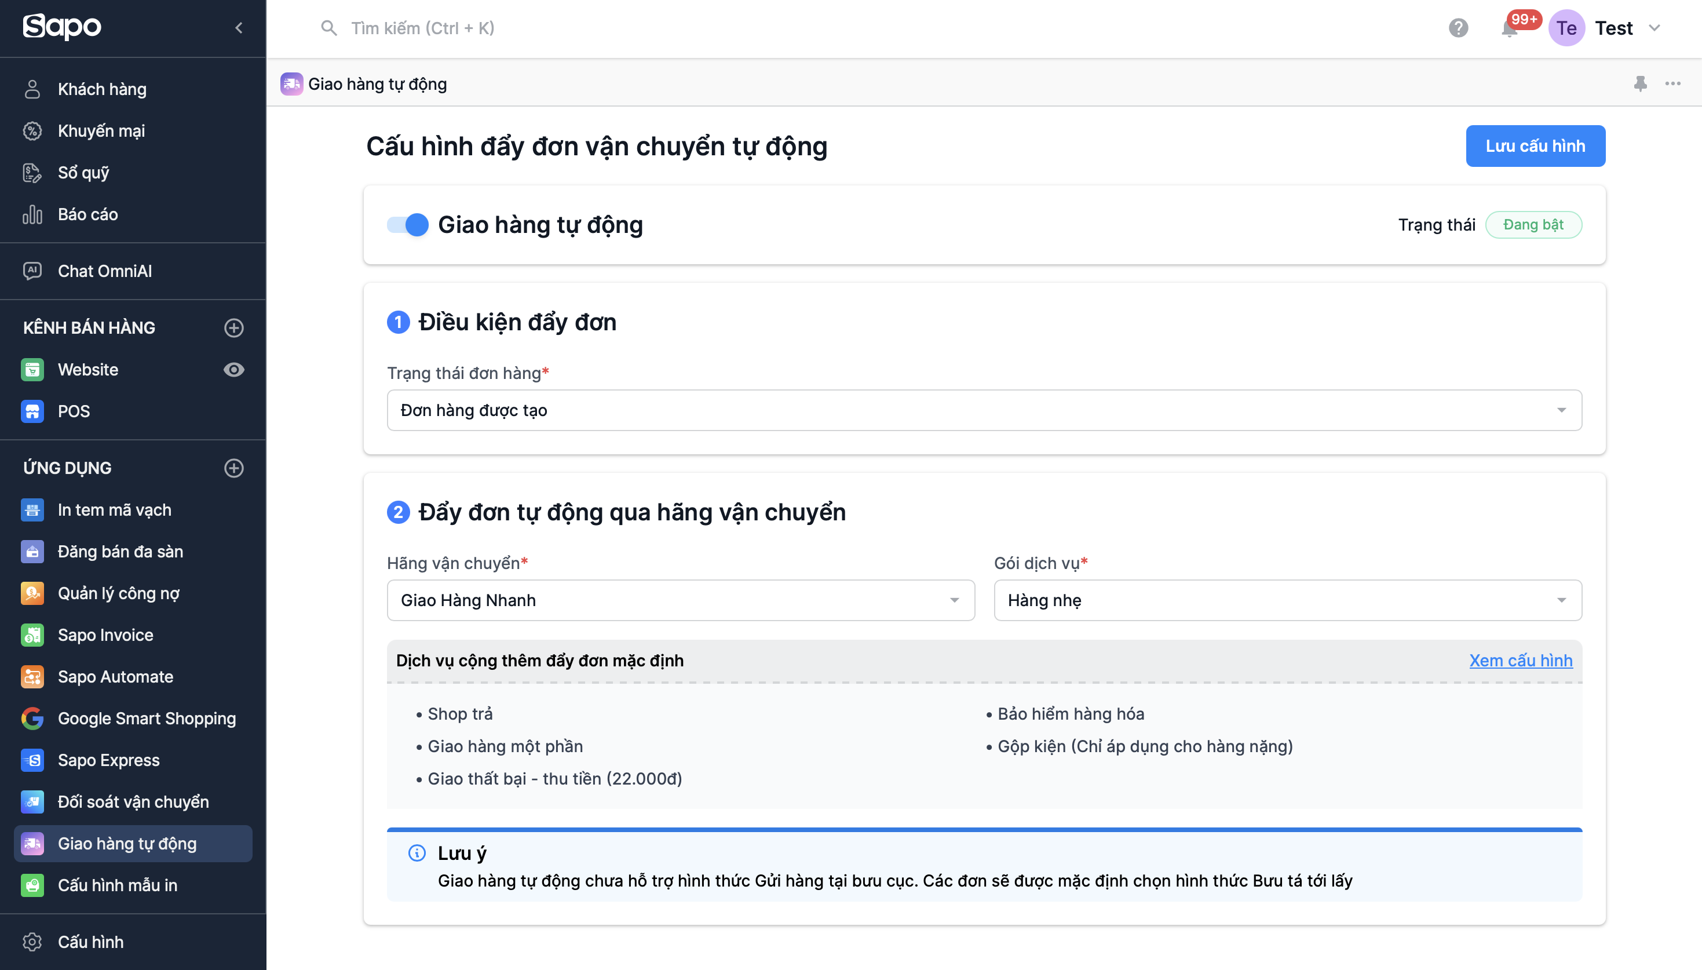The width and height of the screenshot is (1702, 970).
Task: Click the Sapo Express app icon
Action: 32,760
